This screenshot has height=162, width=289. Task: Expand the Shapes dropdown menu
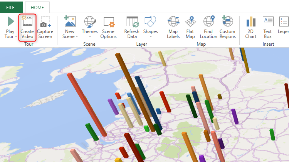(150, 37)
